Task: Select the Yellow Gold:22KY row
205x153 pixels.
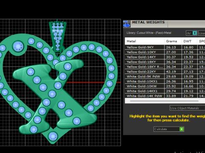Action: [x=165, y=72]
